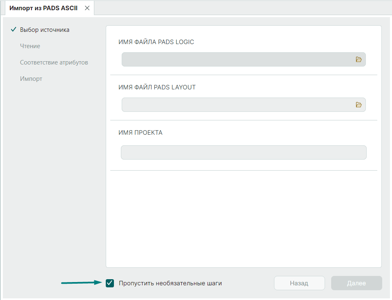Jump to the Импорт step

point(31,79)
